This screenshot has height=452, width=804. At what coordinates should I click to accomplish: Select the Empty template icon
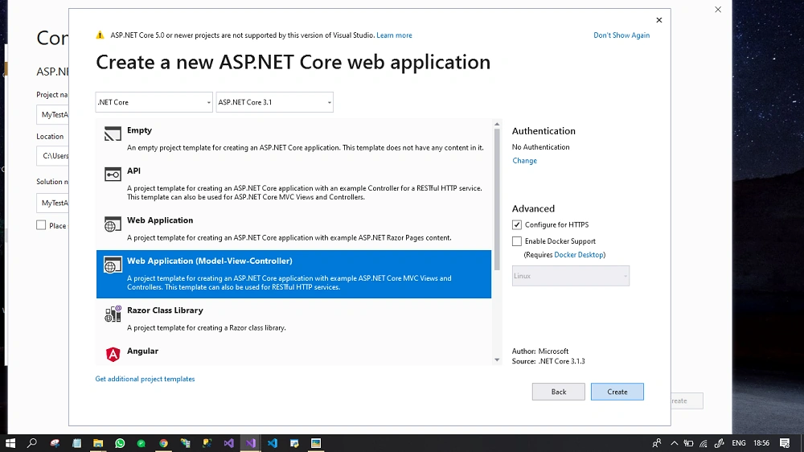coord(113,134)
